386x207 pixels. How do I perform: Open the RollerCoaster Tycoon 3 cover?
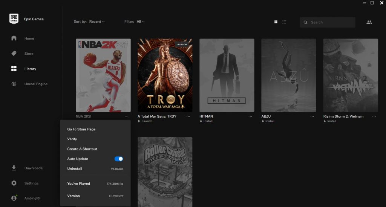(165, 172)
